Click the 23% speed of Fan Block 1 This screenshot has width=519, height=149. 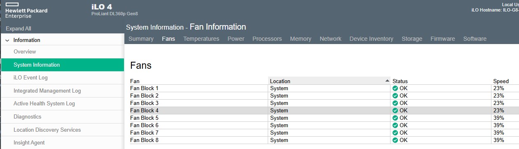tap(499, 88)
